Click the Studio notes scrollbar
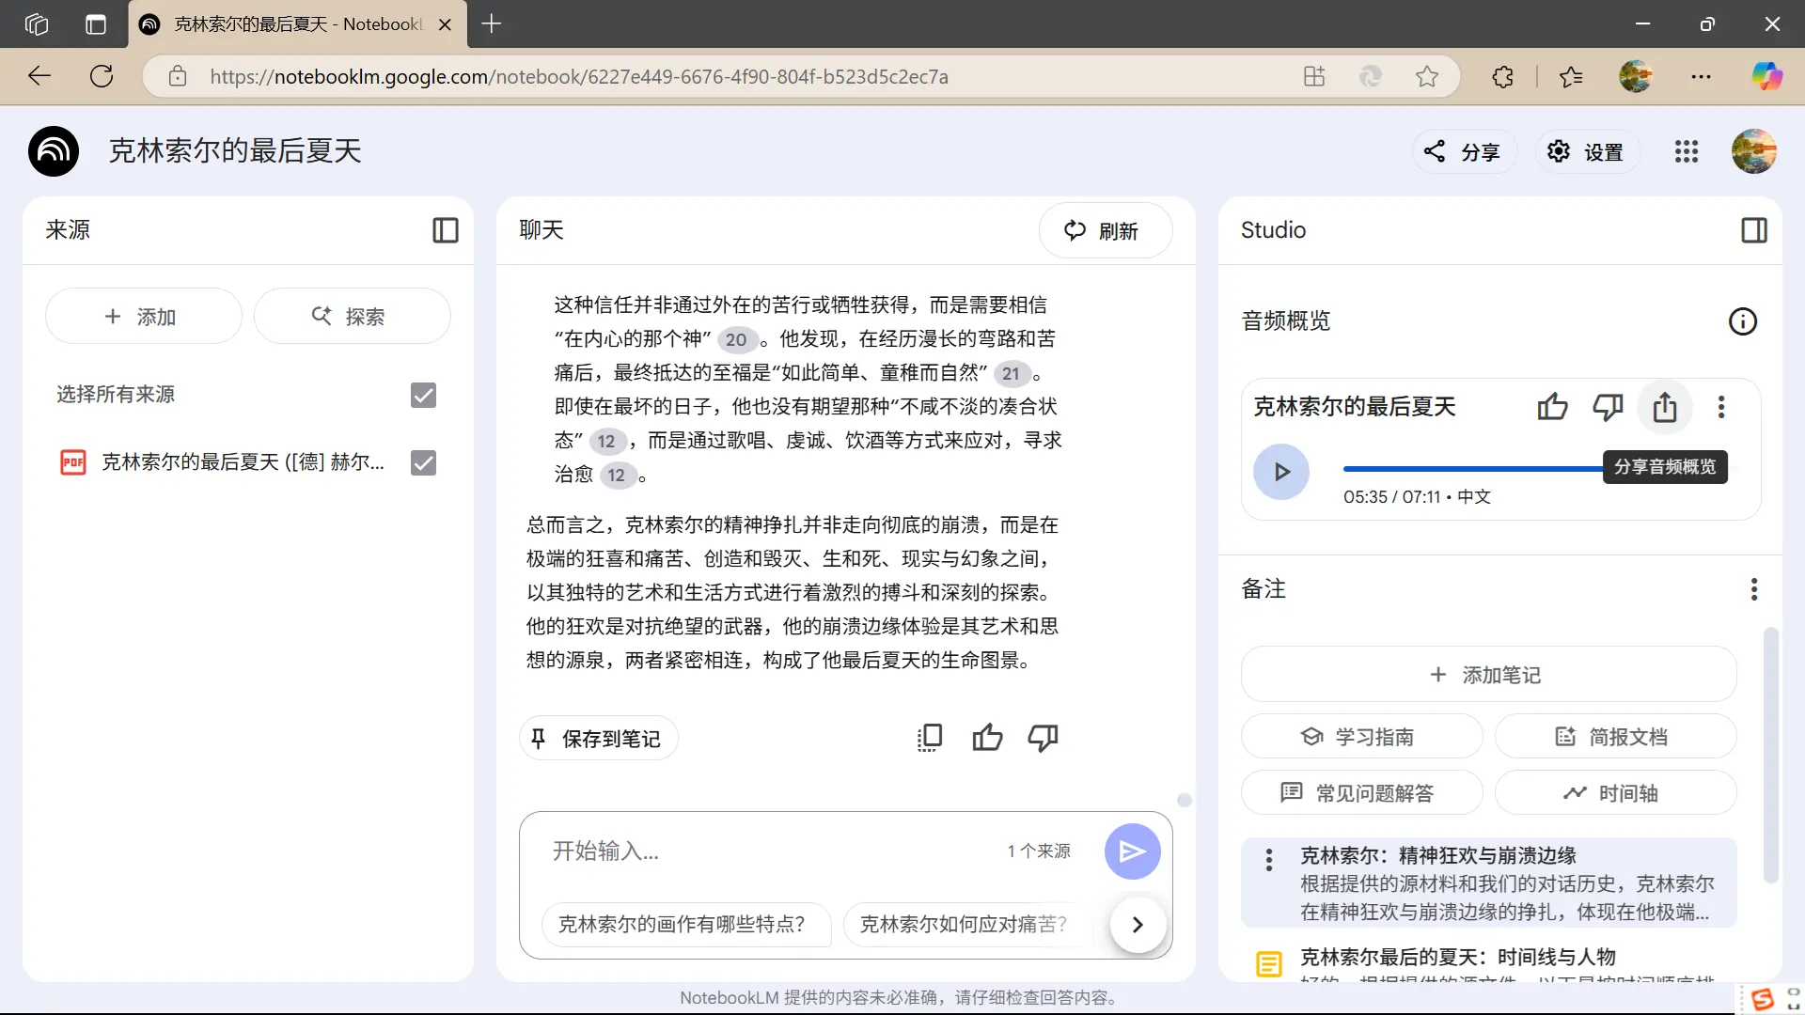The height and width of the screenshot is (1015, 1805). (1771, 756)
